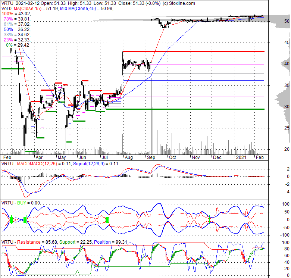This screenshot has height=278, width=291.
Task: Select the '2021' year axis label
Action: coord(241,157)
